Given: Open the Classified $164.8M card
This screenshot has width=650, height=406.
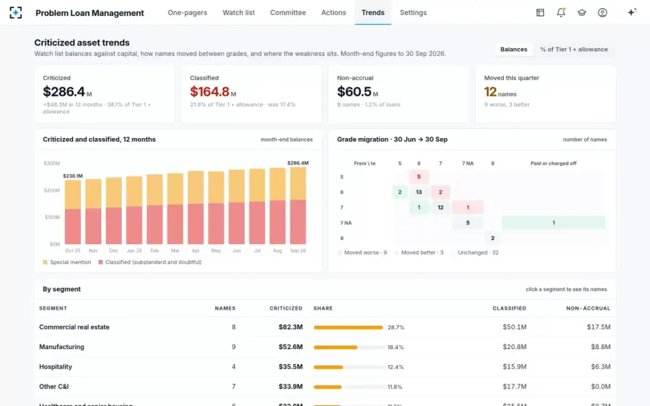Looking at the screenshot, I should point(251,94).
